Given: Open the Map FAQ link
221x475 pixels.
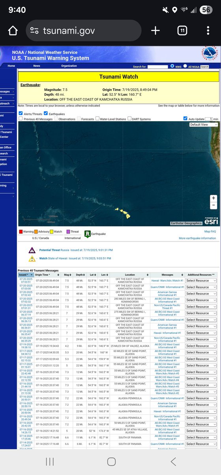Looking at the screenshot, I should click(210, 231).
